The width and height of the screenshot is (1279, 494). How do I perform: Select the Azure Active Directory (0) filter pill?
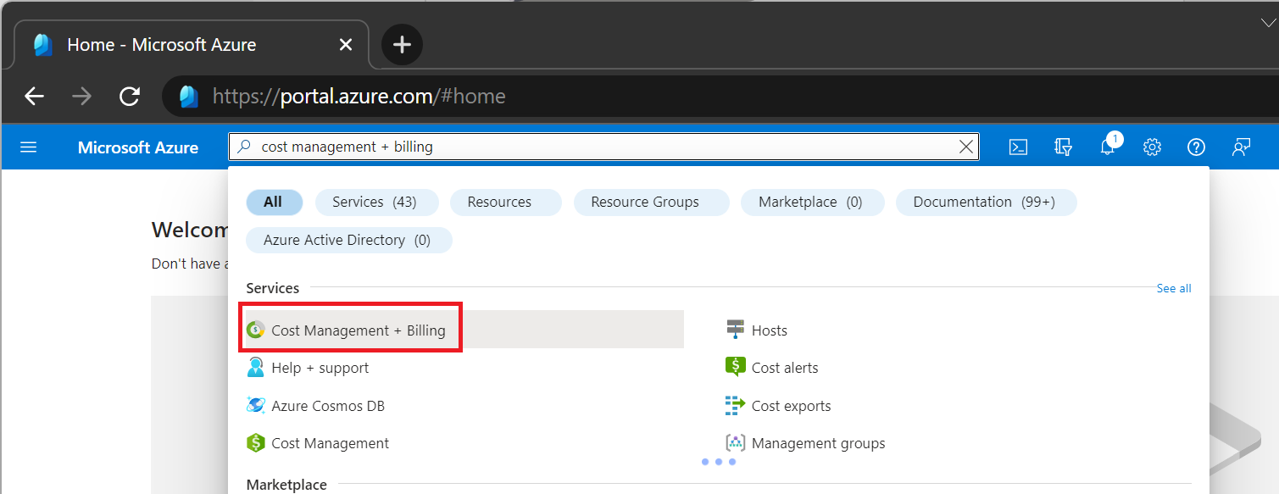[x=349, y=240]
